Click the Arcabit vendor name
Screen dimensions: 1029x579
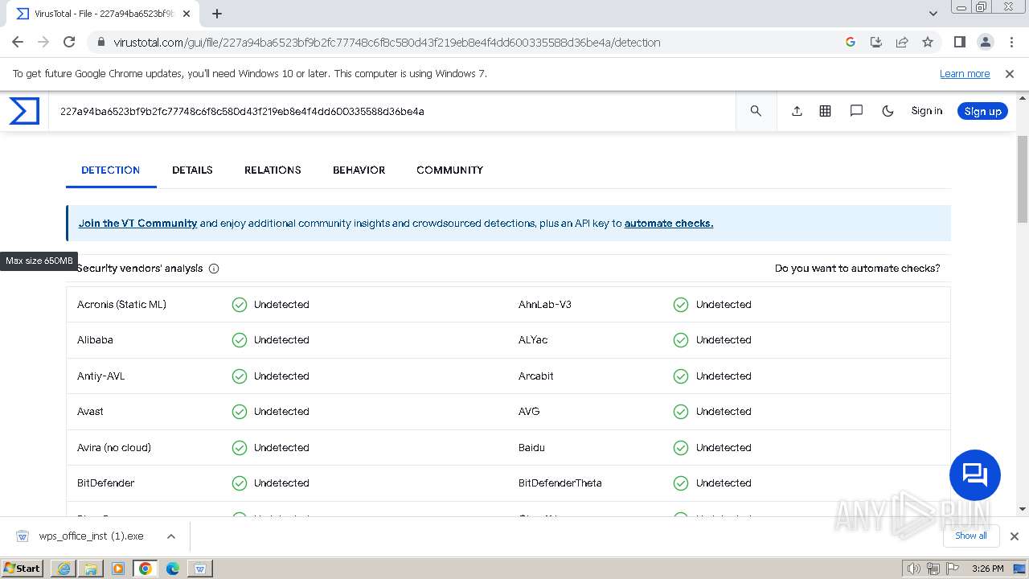[x=536, y=376]
